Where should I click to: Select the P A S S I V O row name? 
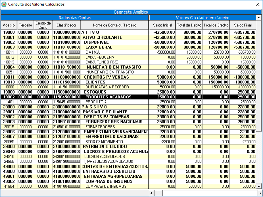[x=94, y=107]
